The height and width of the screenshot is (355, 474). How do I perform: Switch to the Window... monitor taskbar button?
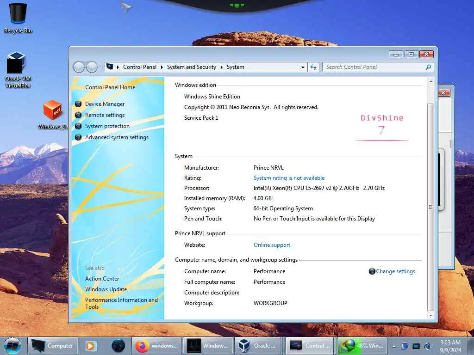click(208, 346)
